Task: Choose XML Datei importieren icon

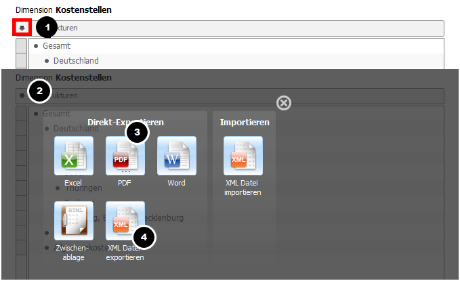Action: (x=243, y=156)
